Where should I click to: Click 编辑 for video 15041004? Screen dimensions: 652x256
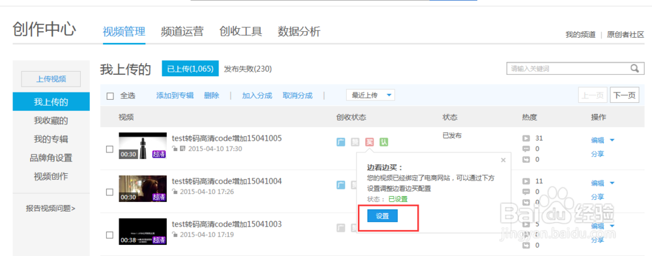tap(597, 183)
